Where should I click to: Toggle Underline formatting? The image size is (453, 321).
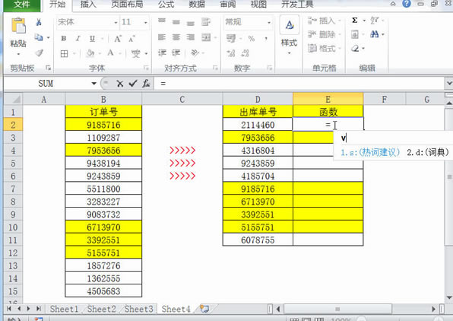point(92,39)
